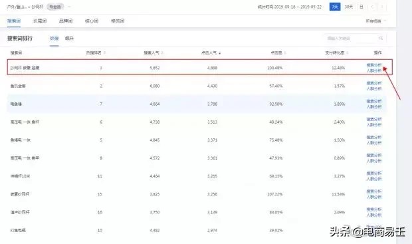Sort by 热搜排名 column sort icon
Viewport: 412px width, 244px height.
pyautogui.click(x=104, y=53)
